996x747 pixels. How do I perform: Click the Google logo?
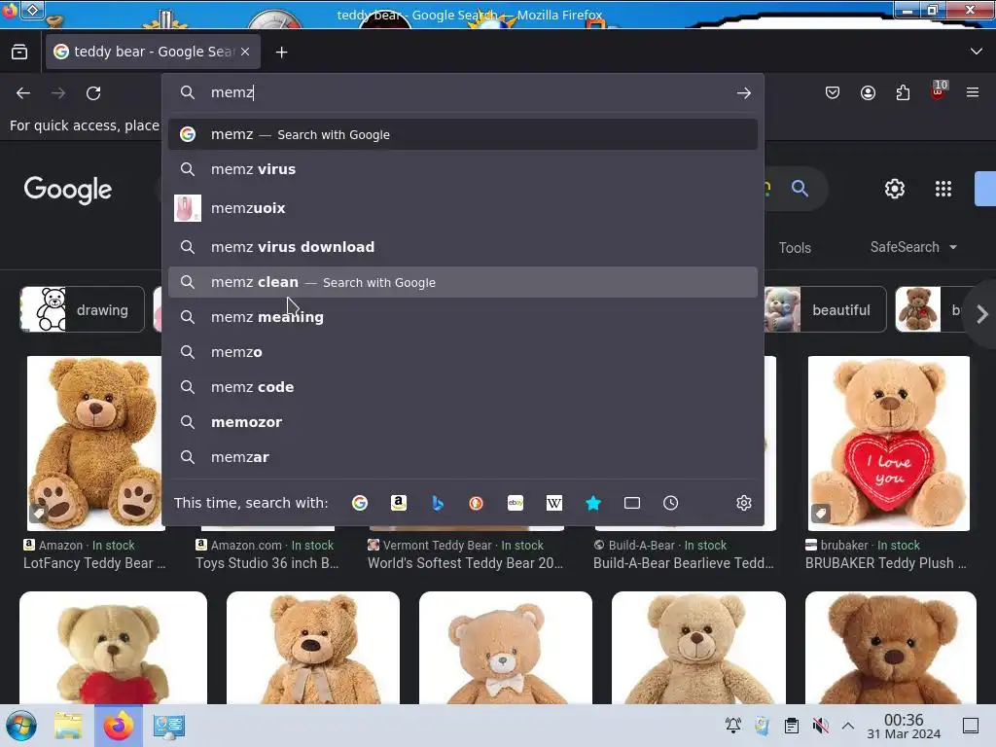point(68,190)
